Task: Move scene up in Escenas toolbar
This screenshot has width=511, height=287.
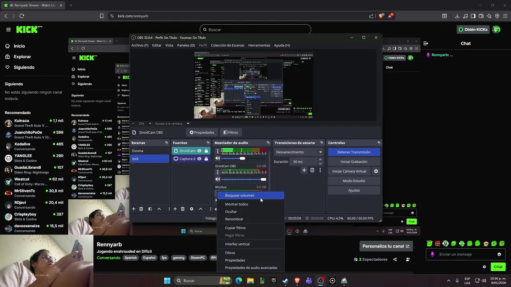Action: point(159,209)
